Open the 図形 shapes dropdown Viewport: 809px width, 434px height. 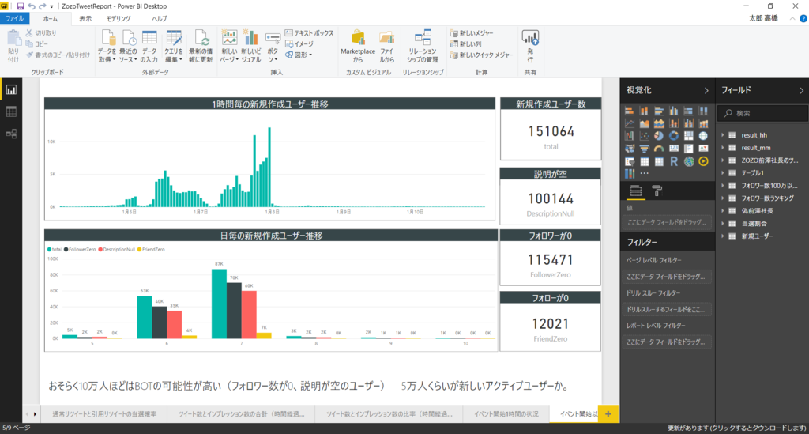coord(299,55)
